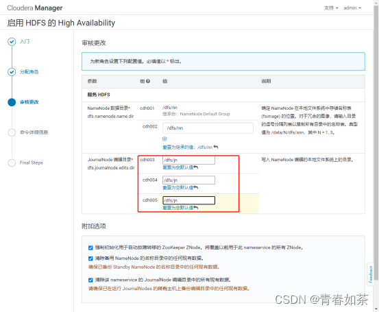
Task: Toggle clear JournalNode edits directory checkbox
Action: point(90,280)
